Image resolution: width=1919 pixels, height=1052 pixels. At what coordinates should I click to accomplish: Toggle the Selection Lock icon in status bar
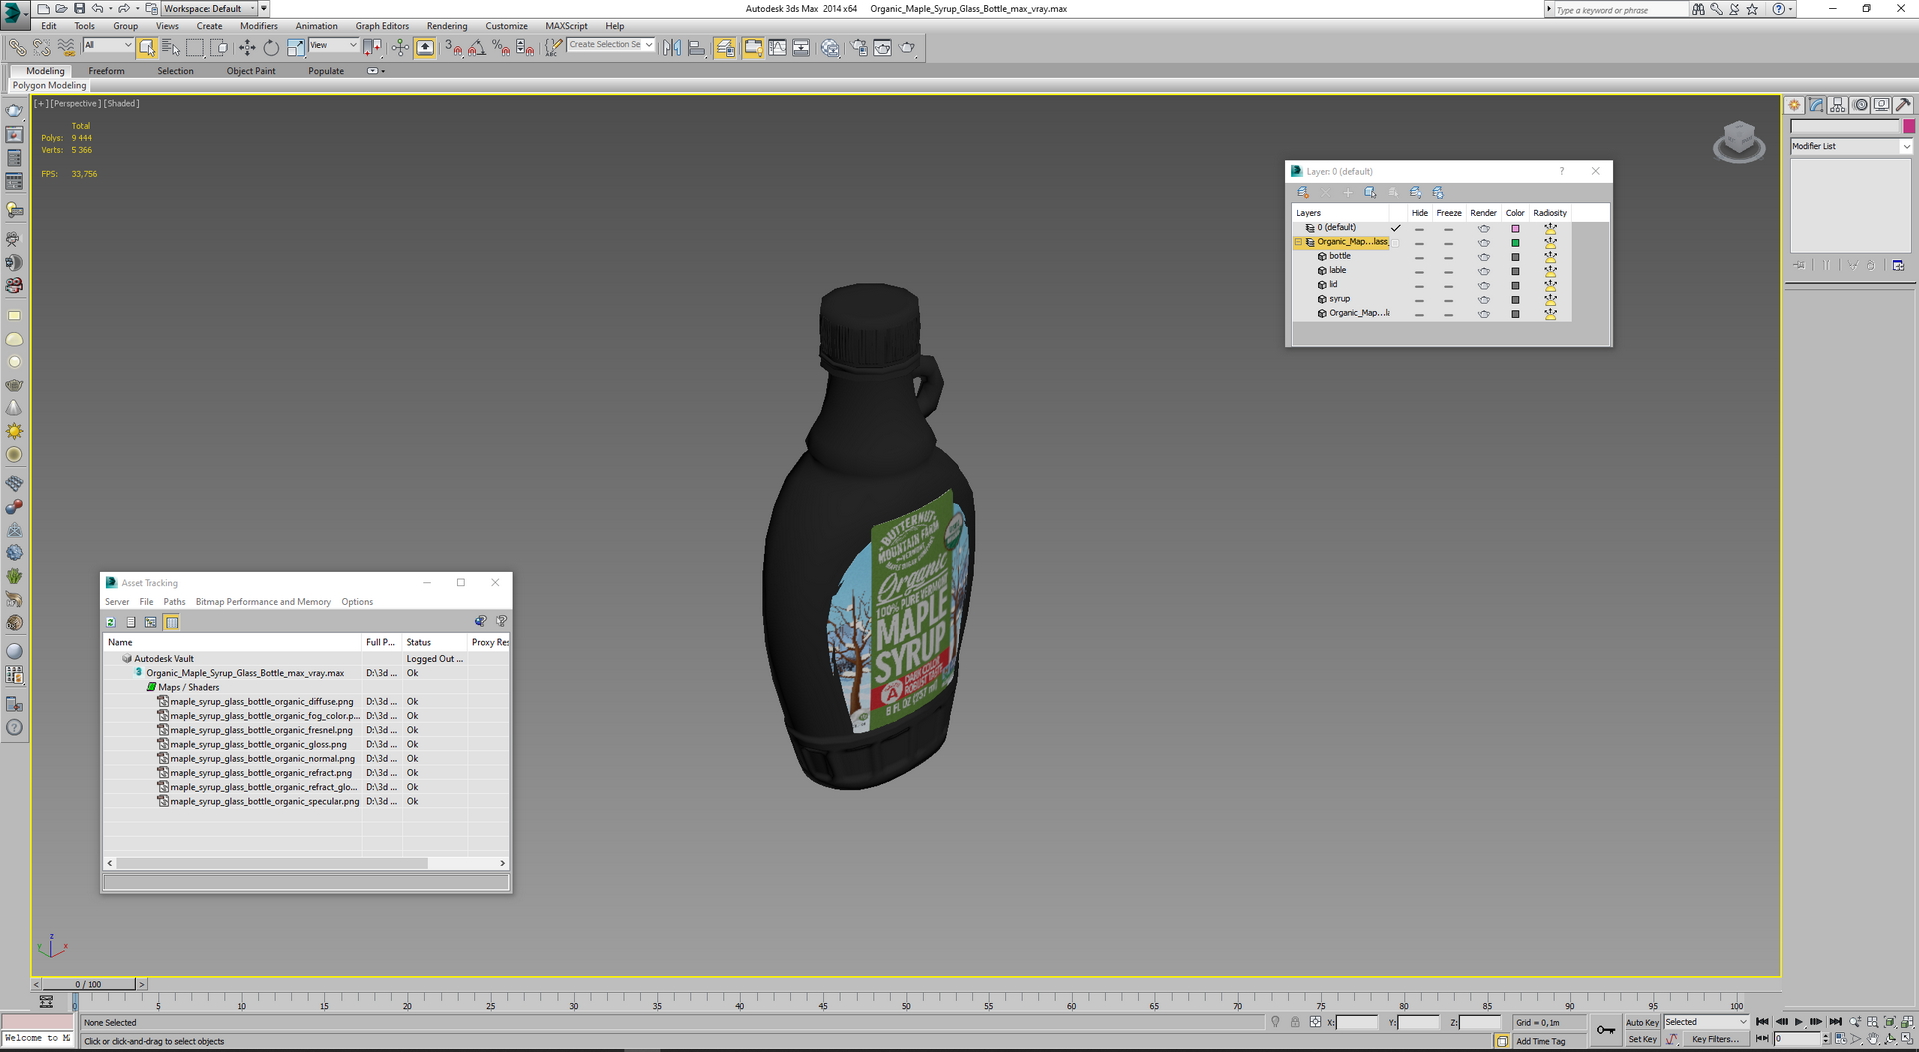pos(1295,1022)
